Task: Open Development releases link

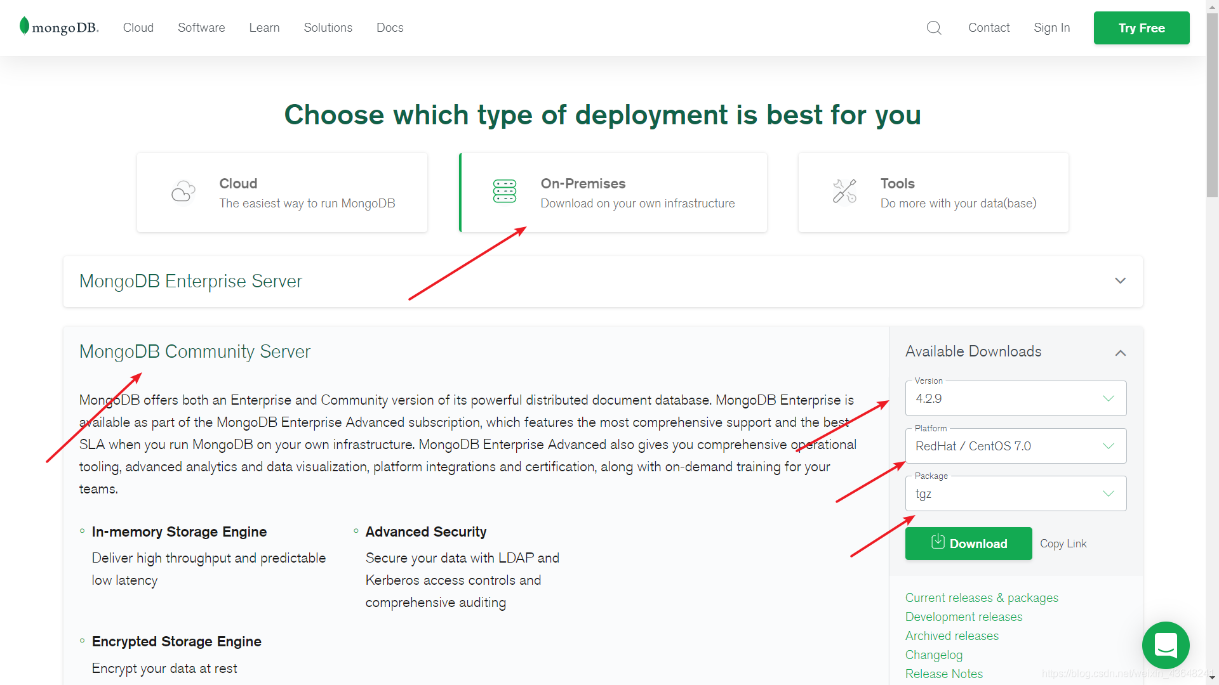Action: tap(964, 616)
